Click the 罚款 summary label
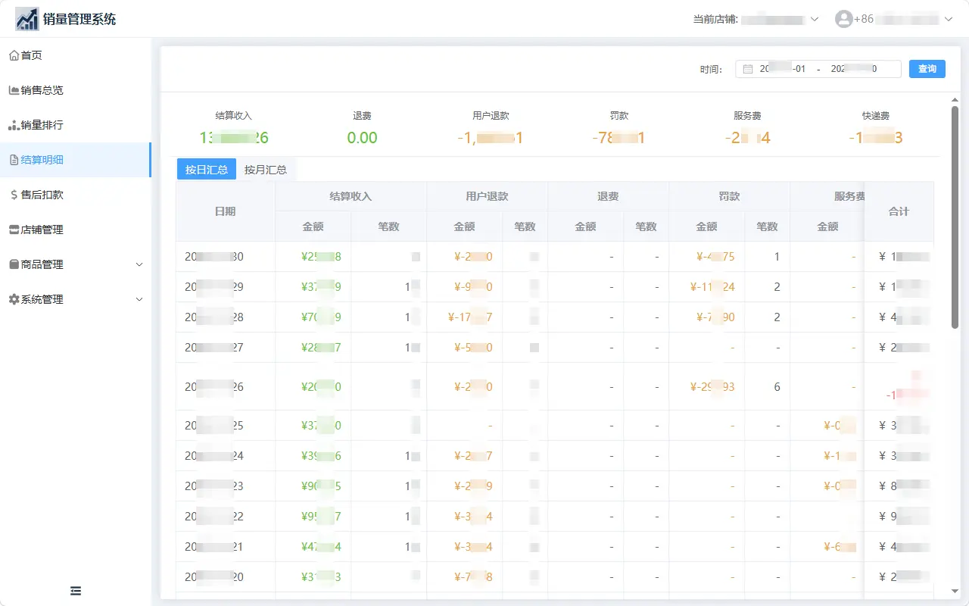The image size is (969, 606). coord(619,116)
